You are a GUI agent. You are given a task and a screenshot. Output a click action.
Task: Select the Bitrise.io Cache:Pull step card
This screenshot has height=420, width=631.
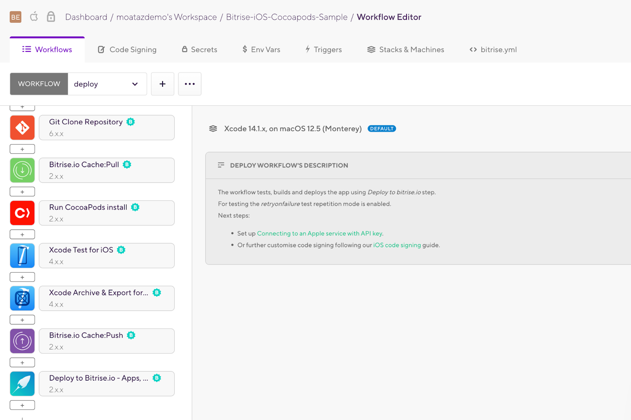click(x=107, y=170)
